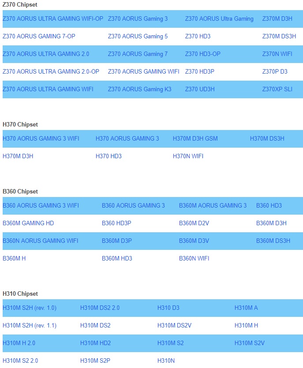Open the H310M S2 2.0 link
This screenshot has width=303, height=368.
click(20, 361)
